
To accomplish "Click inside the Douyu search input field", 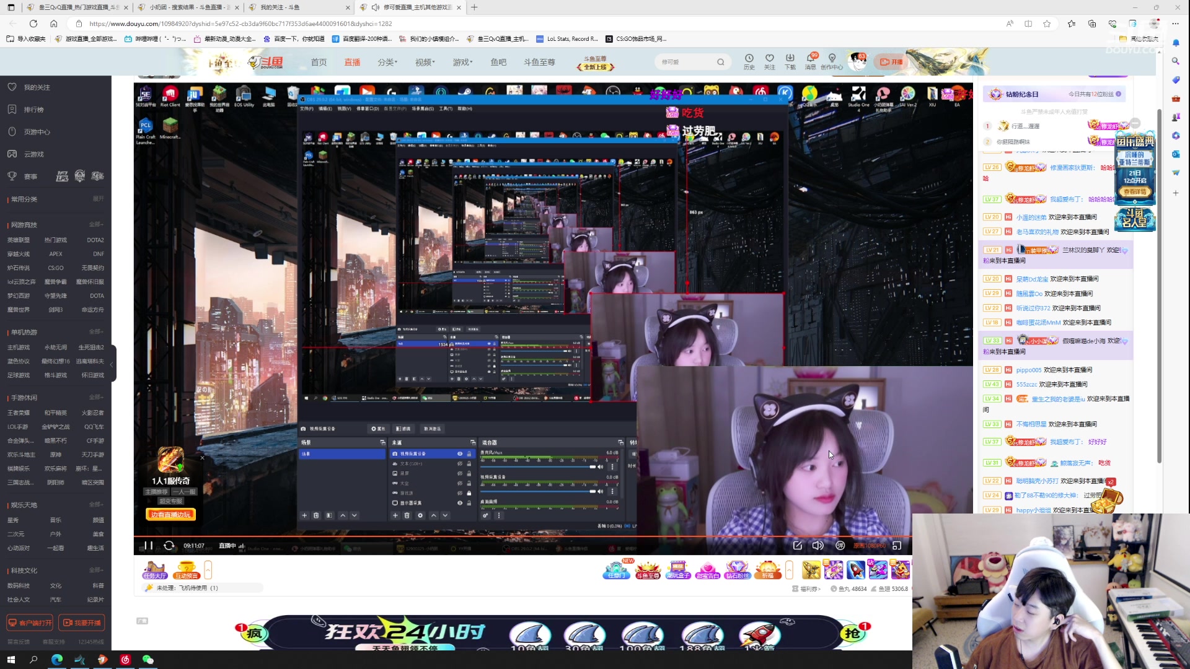I will tap(685, 62).
